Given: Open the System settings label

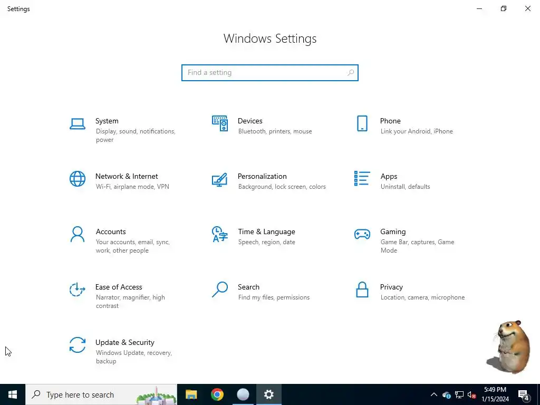Looking at the screenshot, I should tap(107, 121).
